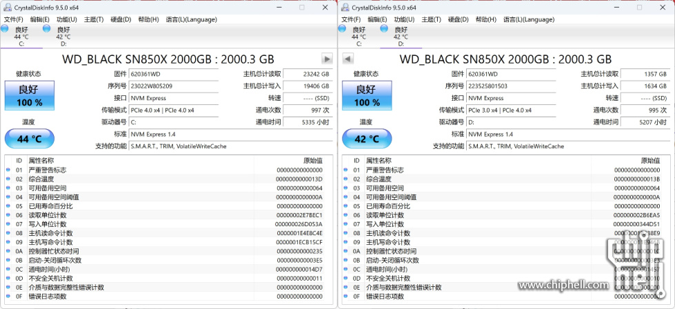Select the 42 °C D: disk tab in the C: drive window
The height and width of the screenshot is (309, 675).
point(63,36)
